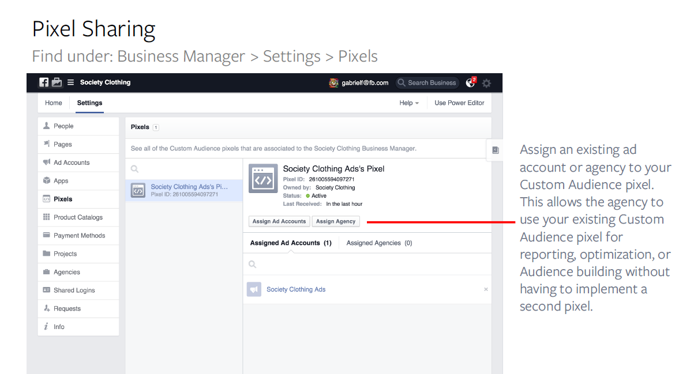Open People in the settings sidebar
The image size is (679, 374).
78,126
